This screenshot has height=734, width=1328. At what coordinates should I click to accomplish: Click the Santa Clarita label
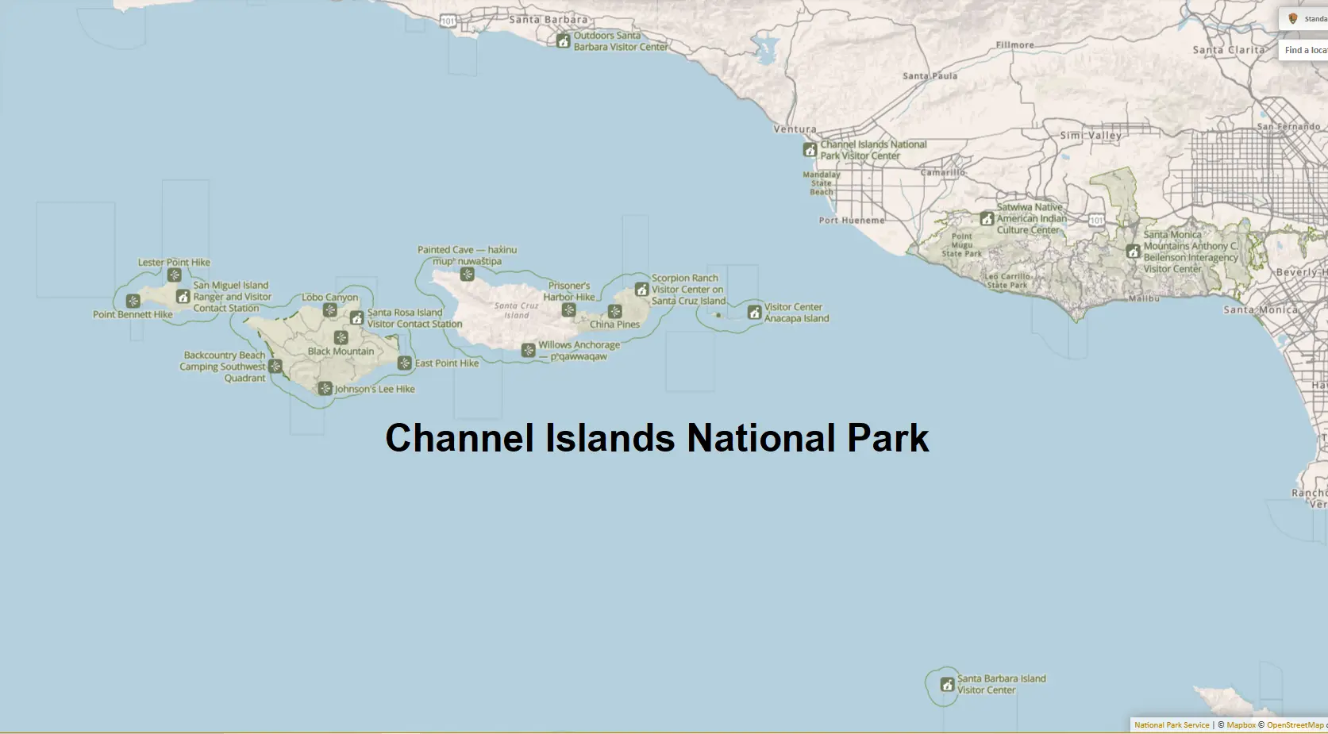click(1230, 50)
